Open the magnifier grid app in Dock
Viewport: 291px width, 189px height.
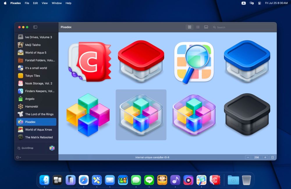coord(201,180)
